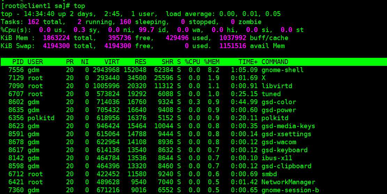The height and width of the screenshot is (194, 387).
Task: Click the load average text
Action: coord(223,14)
